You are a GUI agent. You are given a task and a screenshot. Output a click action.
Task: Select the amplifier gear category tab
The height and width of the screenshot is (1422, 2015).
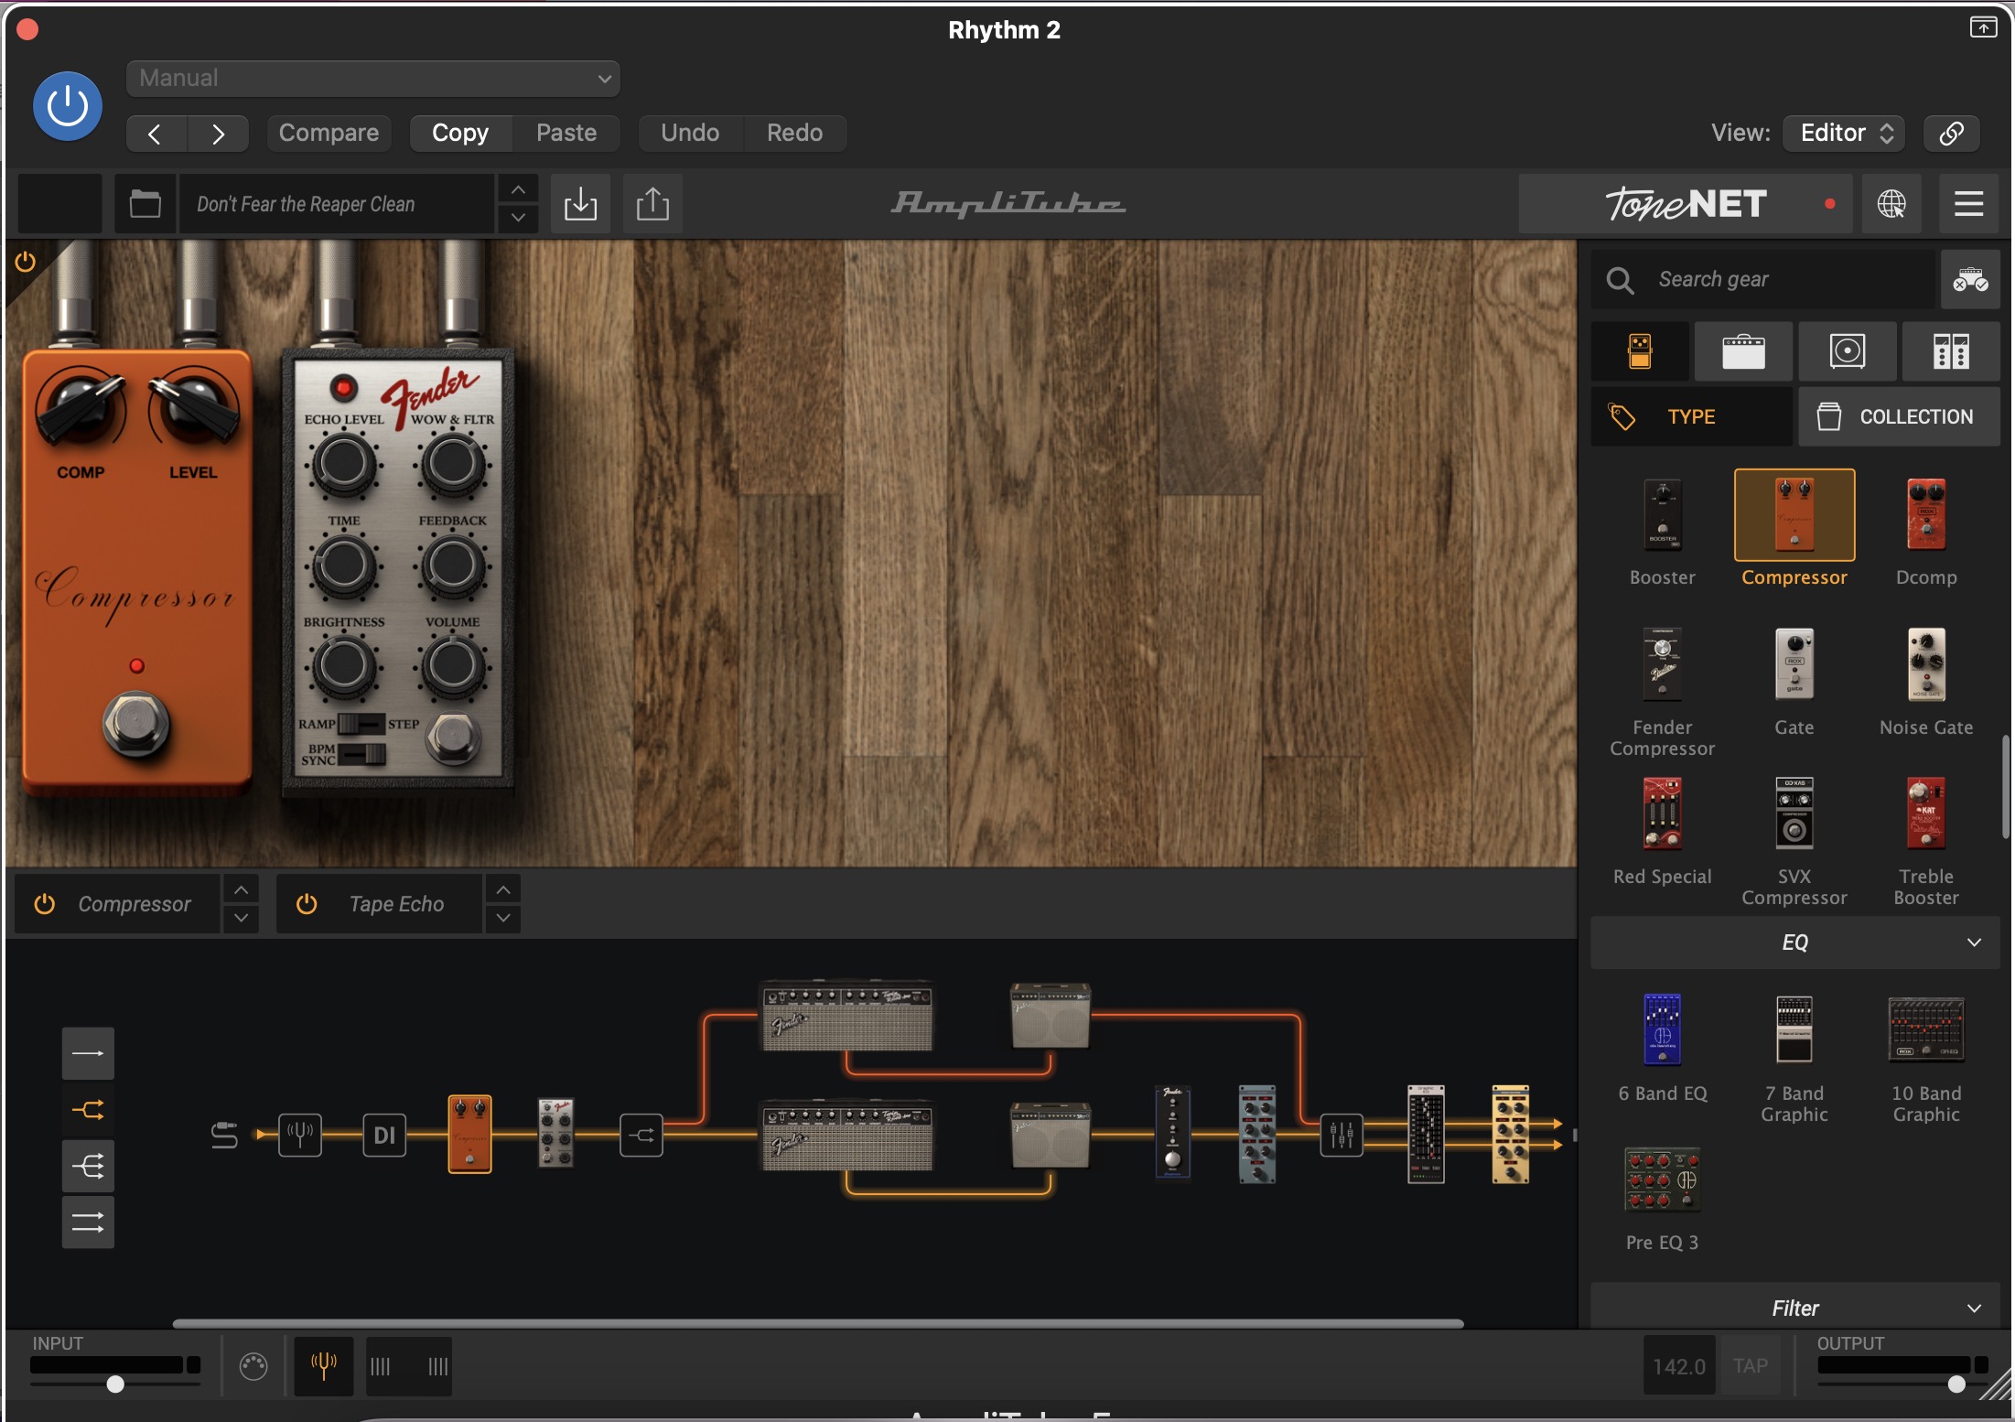(x=1743, y=351)
